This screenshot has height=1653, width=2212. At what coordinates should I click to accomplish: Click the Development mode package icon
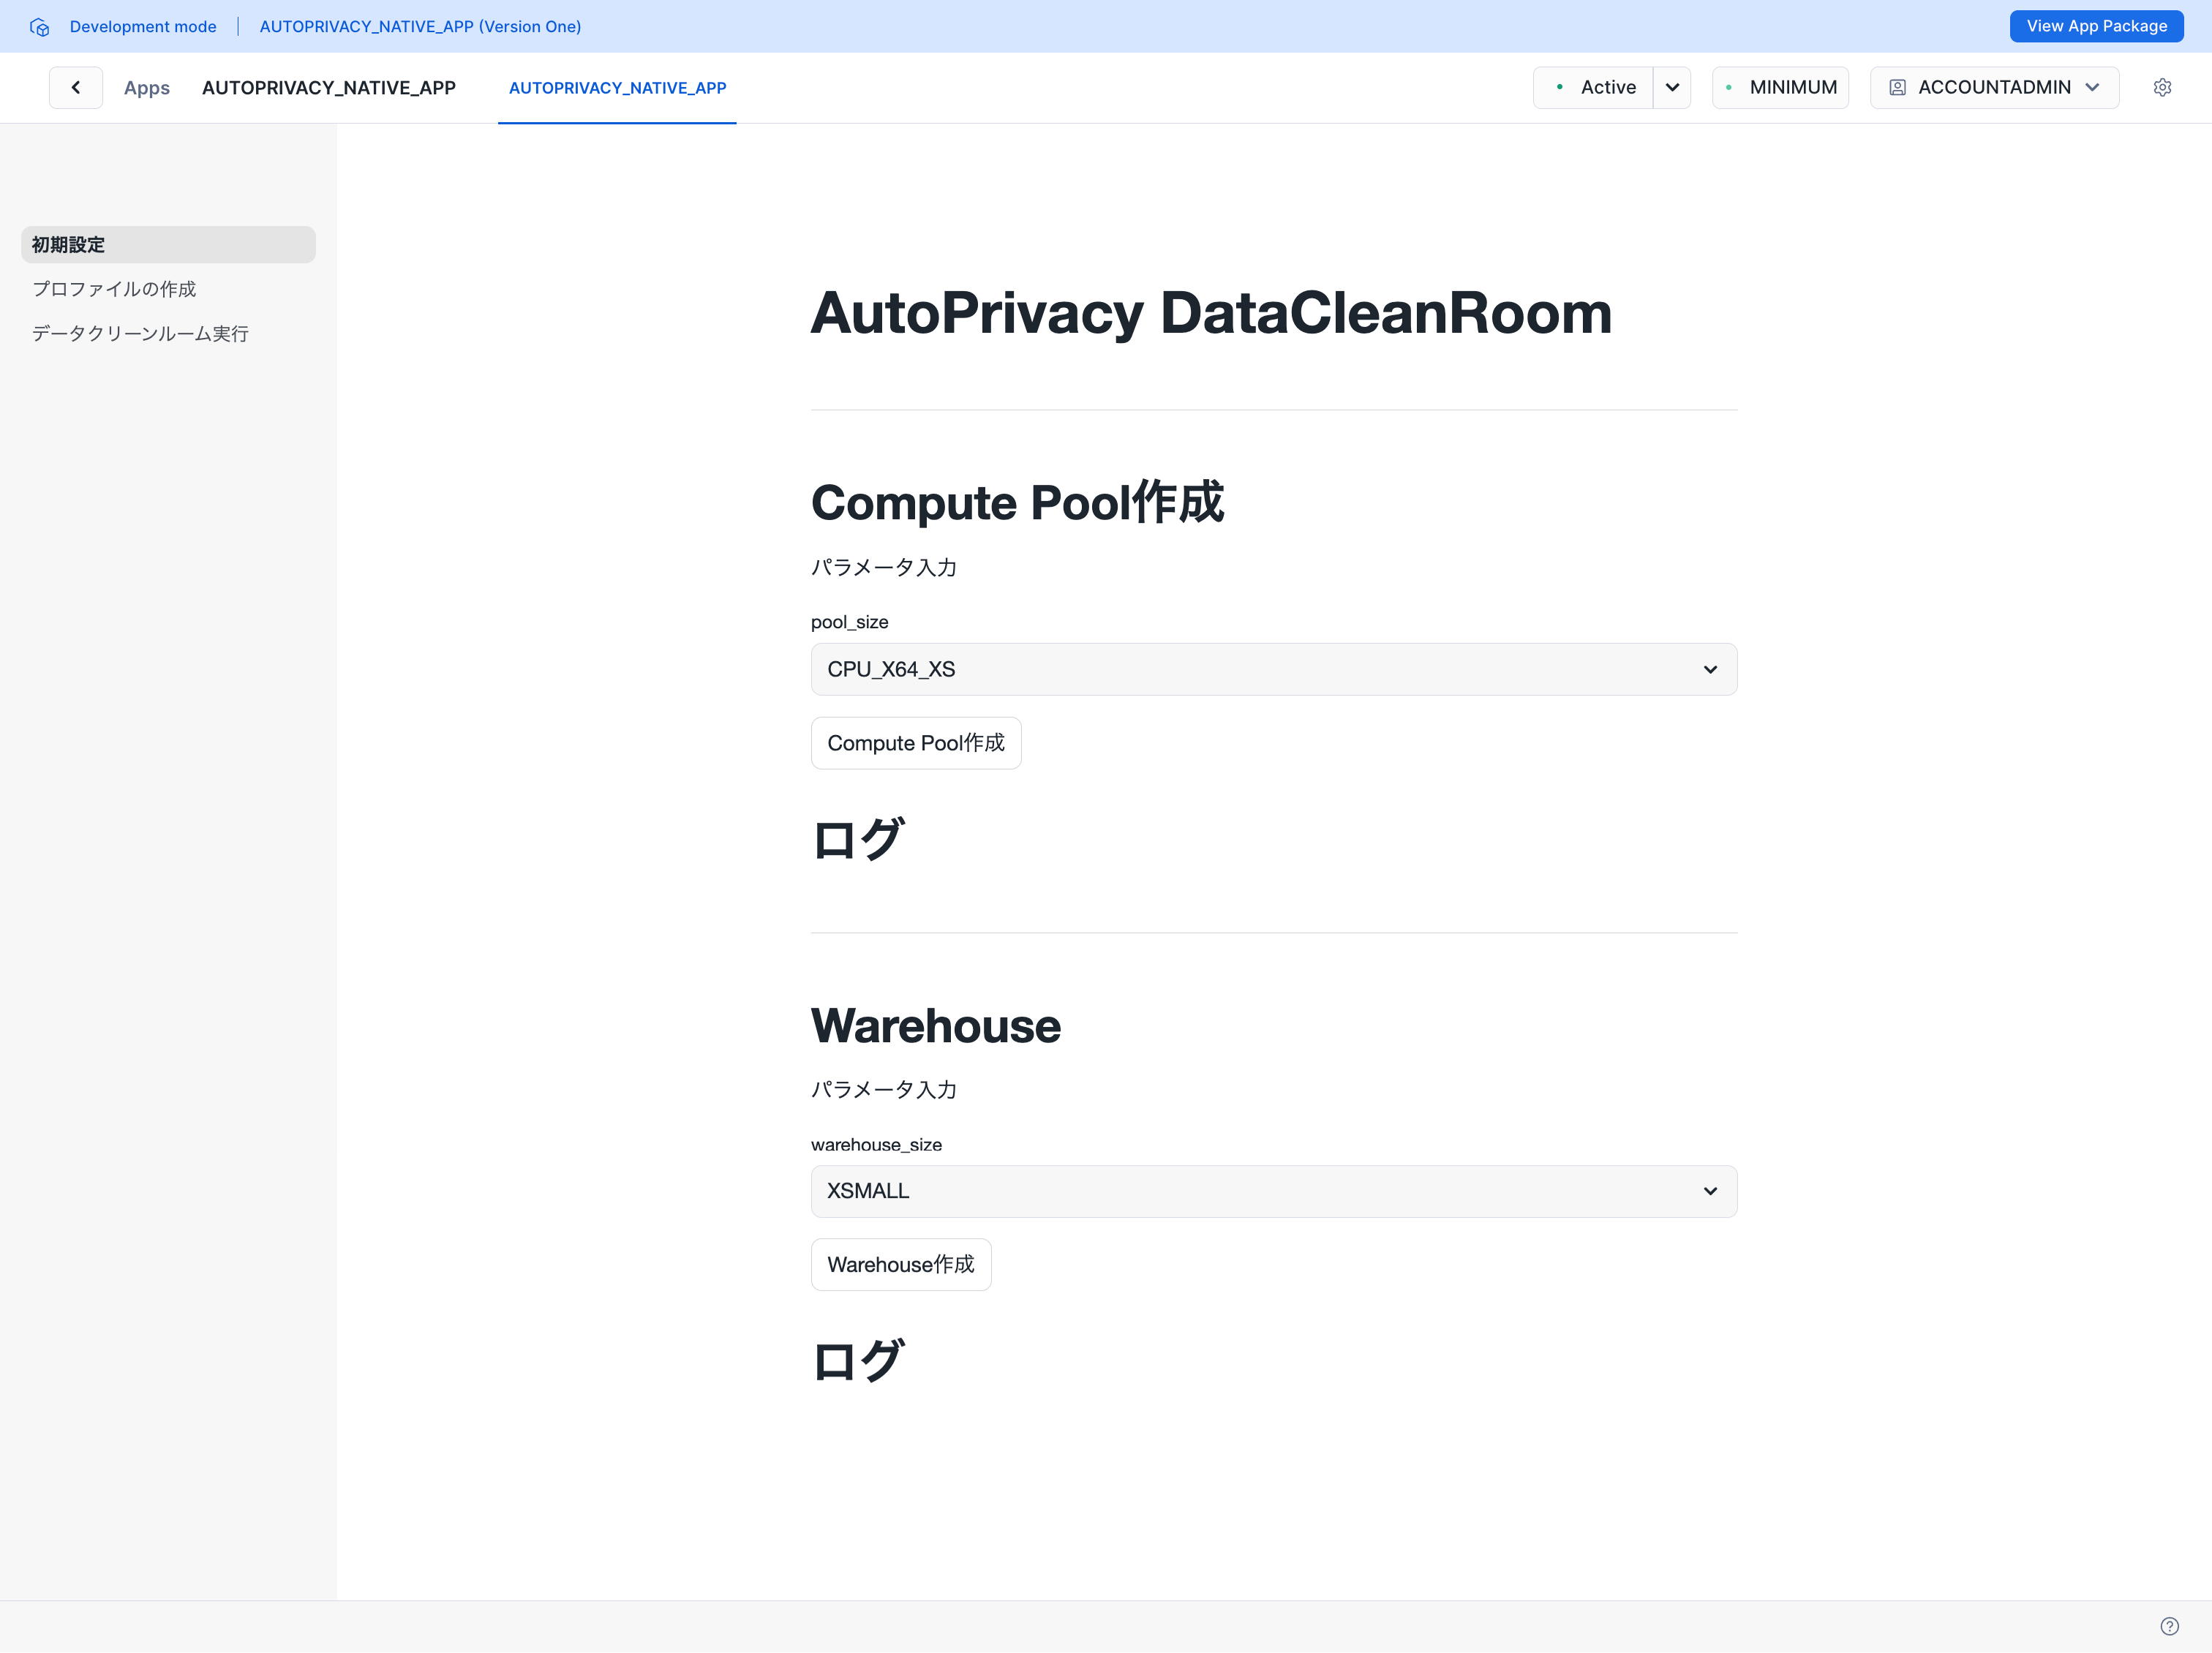point(39,27)
